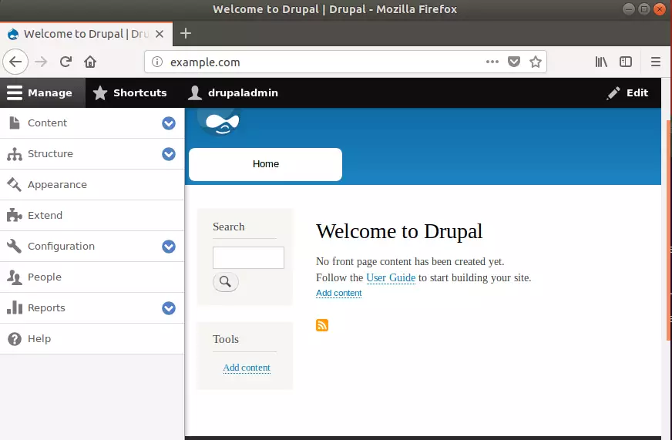Open the Configuration admin page
The height and width of the screenshot is (440, 672).
tap(61, 247)
